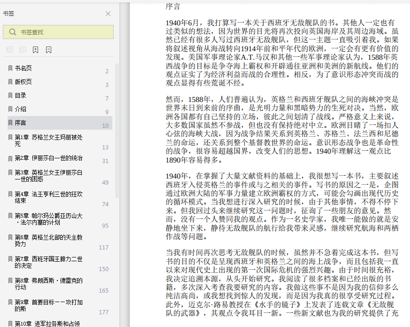410x327 pixels.
Task: Click bookmark flag icon beside 第7章
Action: pyautogui.click(x=10, y=259)
